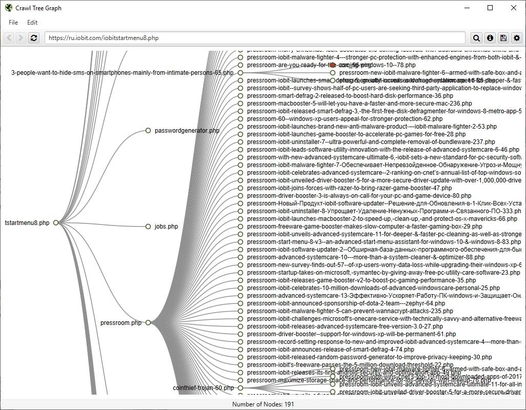The width and height of the screenshot is (526, 410).
Task: Select pressroom-advanced-systemcare-10 node
Action: pos(240,257)
